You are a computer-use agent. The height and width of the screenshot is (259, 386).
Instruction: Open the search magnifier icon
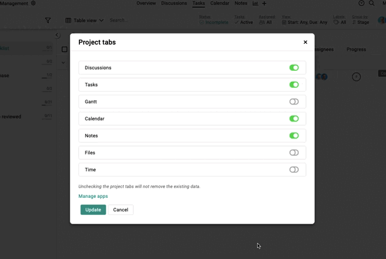click(x=372, y=3)
